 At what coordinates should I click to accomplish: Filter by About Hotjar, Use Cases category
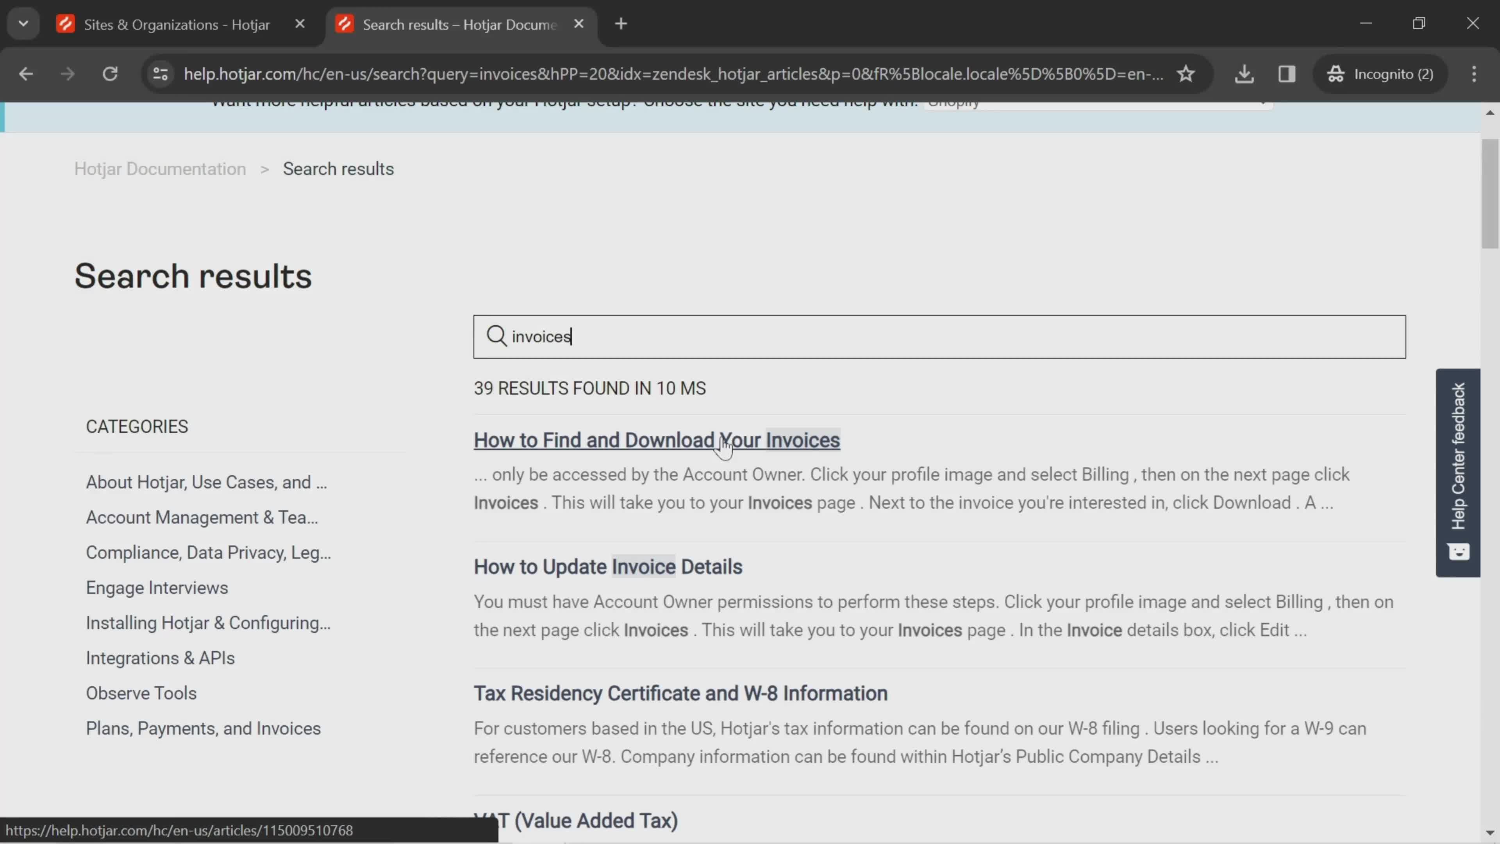pos(207,482)
